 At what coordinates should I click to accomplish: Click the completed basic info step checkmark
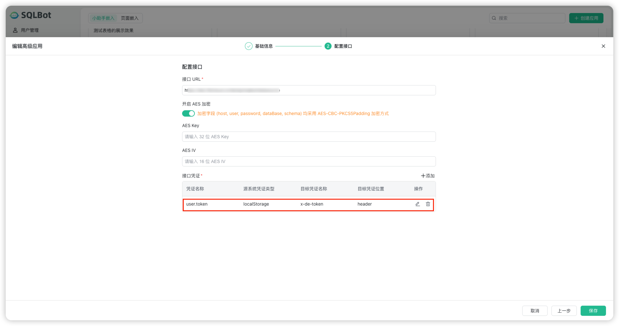248,46
